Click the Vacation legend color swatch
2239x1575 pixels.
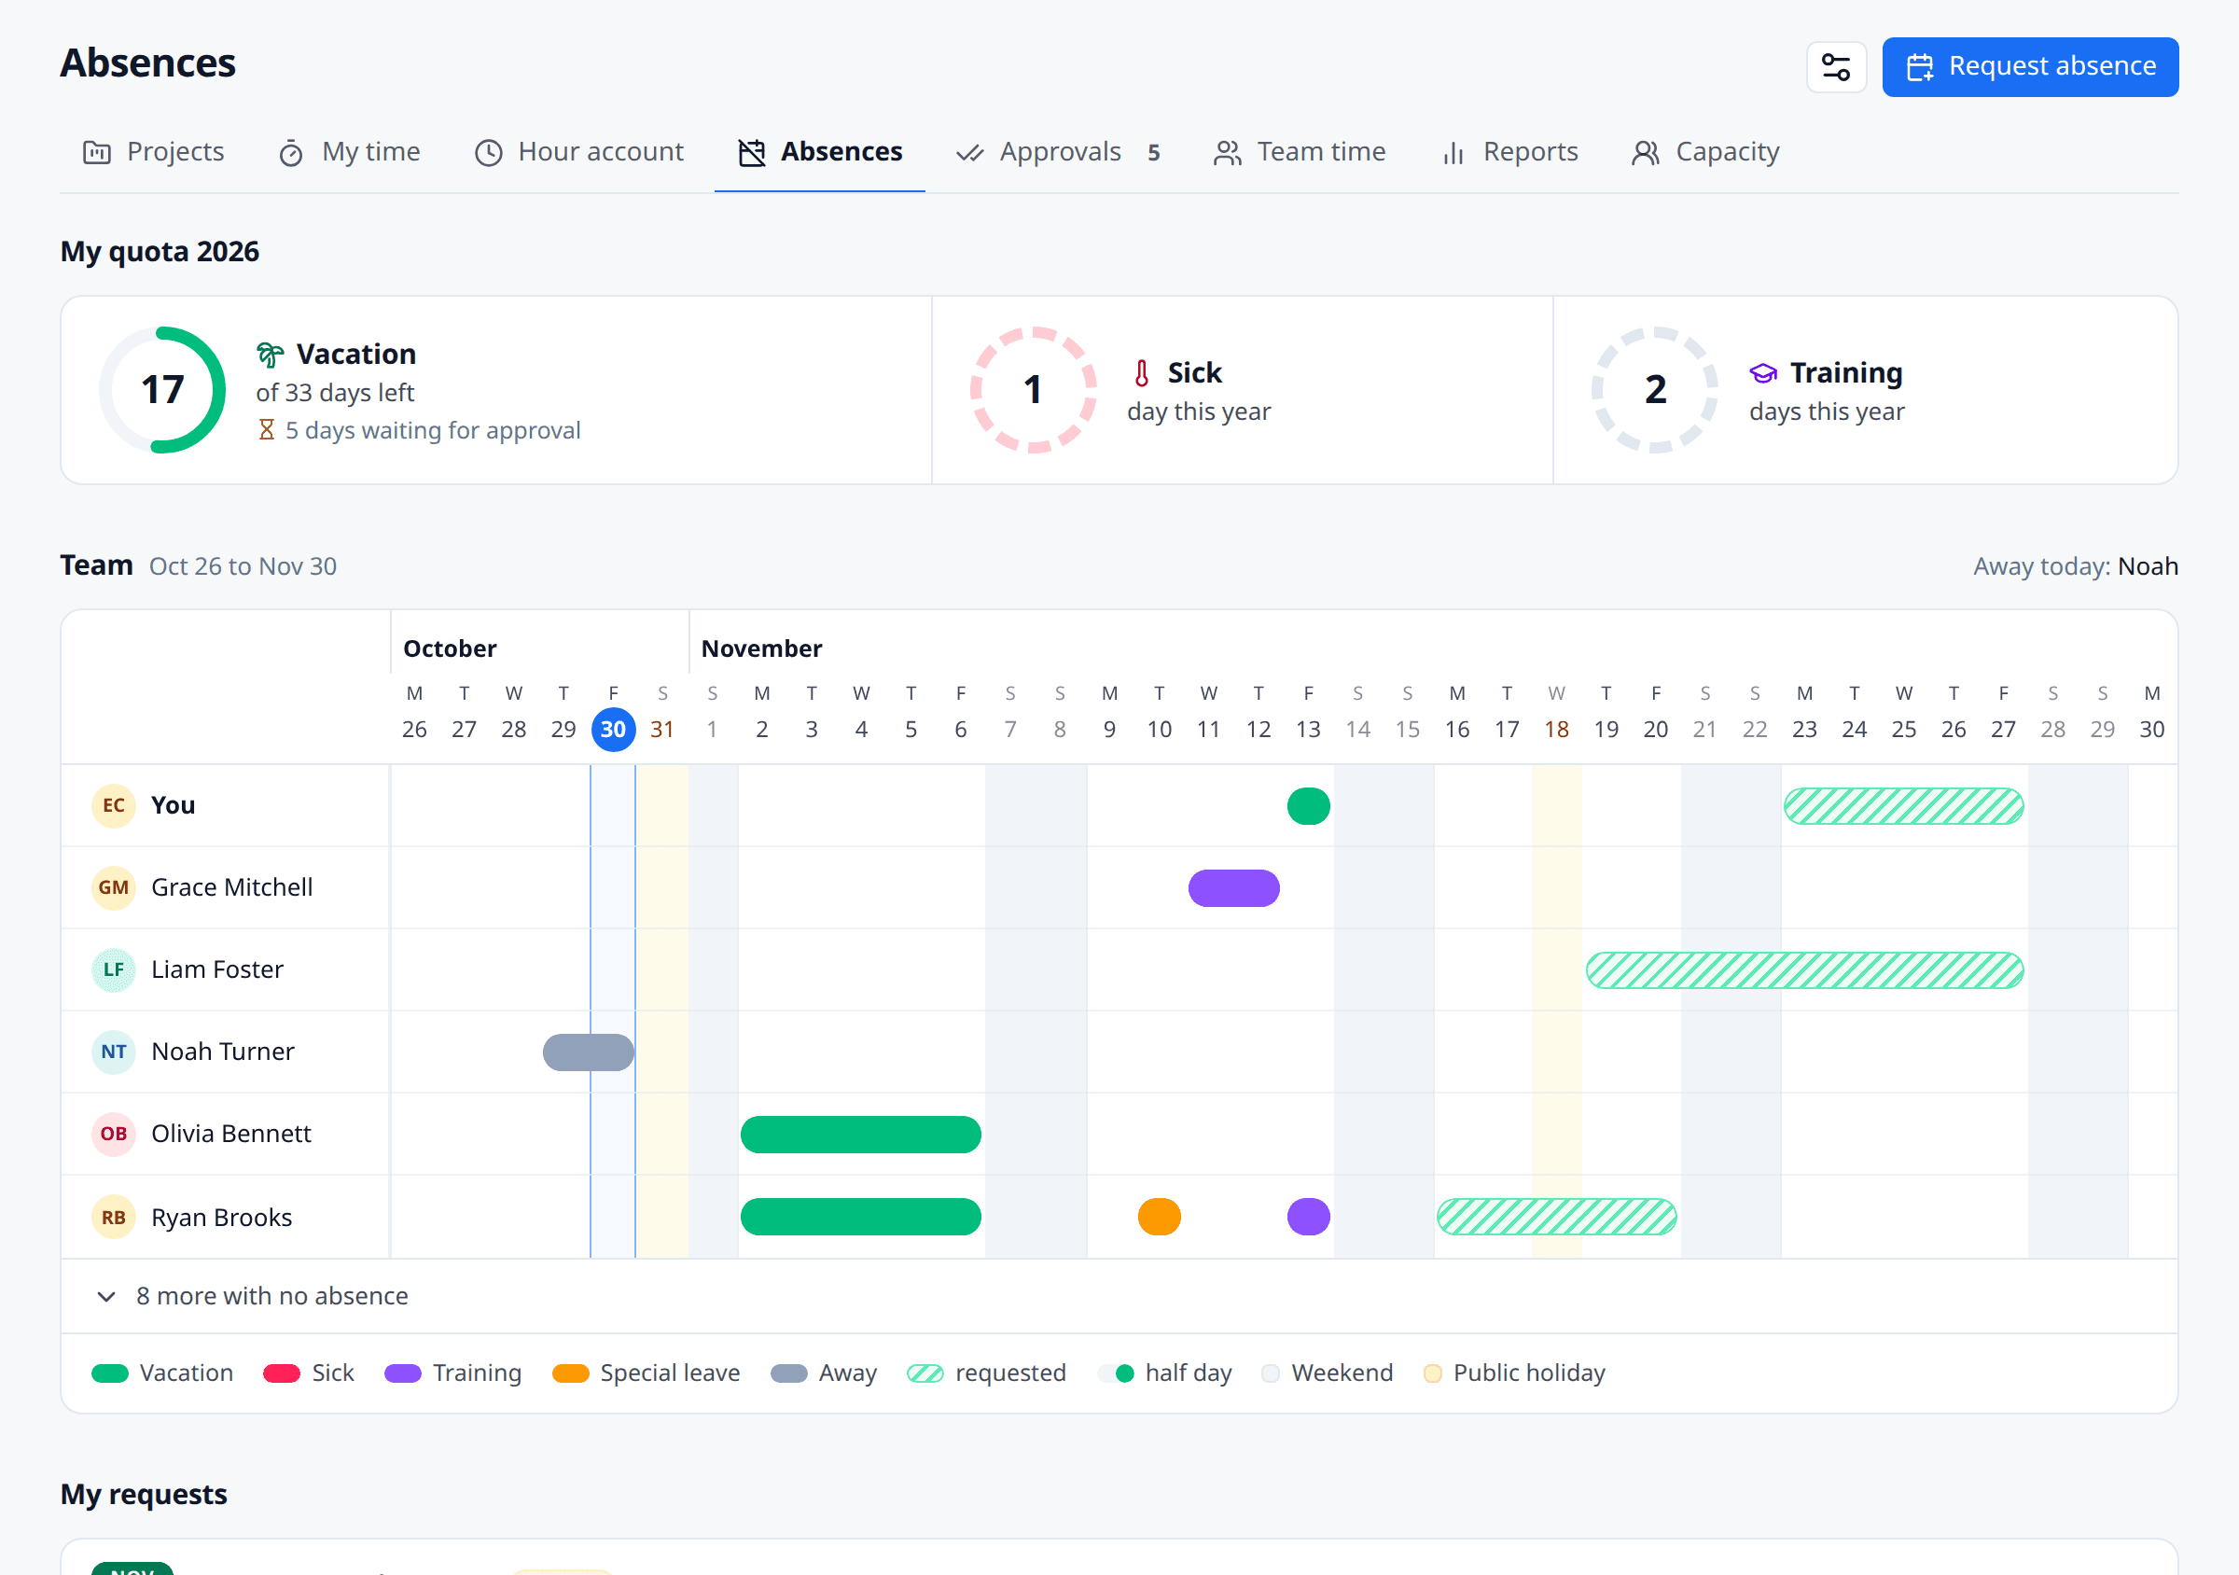109,1373
